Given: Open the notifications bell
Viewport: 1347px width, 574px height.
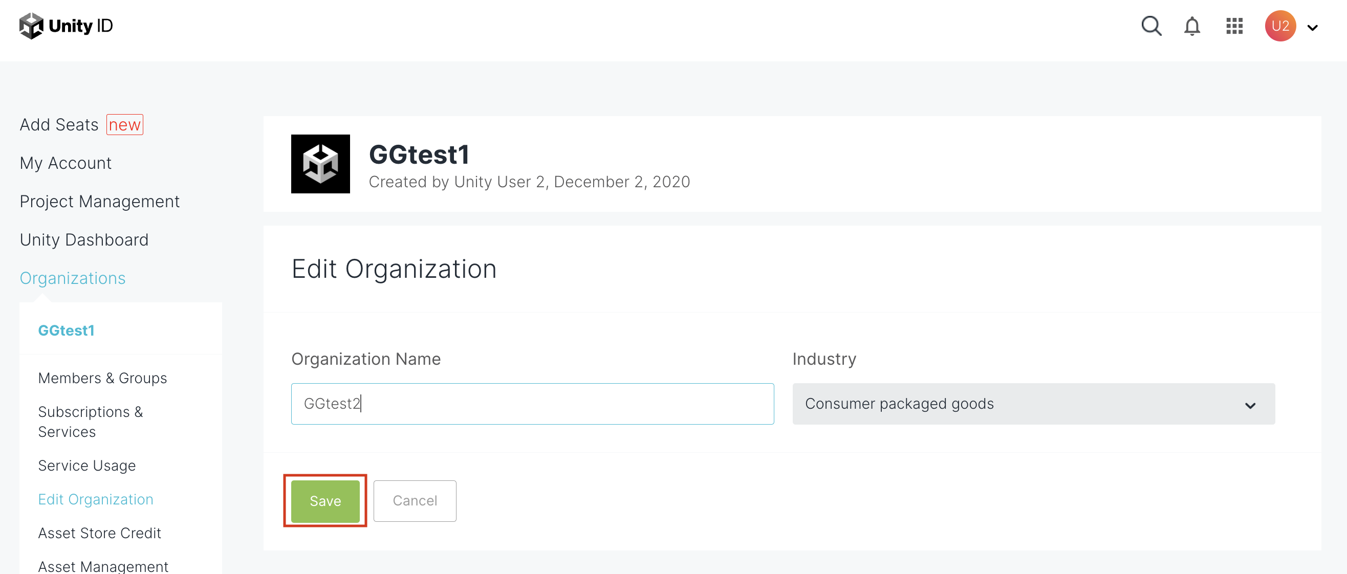Looking at the screenshot, I should coord(1192,26).
